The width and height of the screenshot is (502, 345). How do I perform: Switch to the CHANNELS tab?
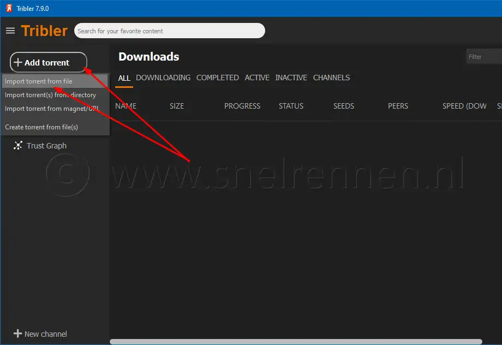[331, 78]
